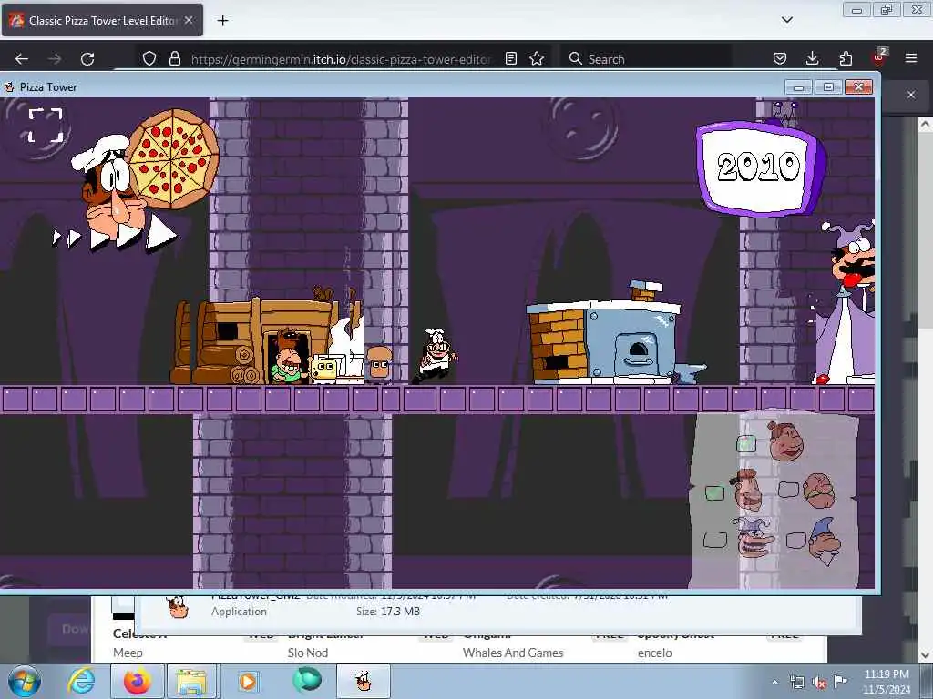Click the uBlock extension icon with badge
Image resolution: width=933 pixels, height=699 pixels.
[879, 57]
